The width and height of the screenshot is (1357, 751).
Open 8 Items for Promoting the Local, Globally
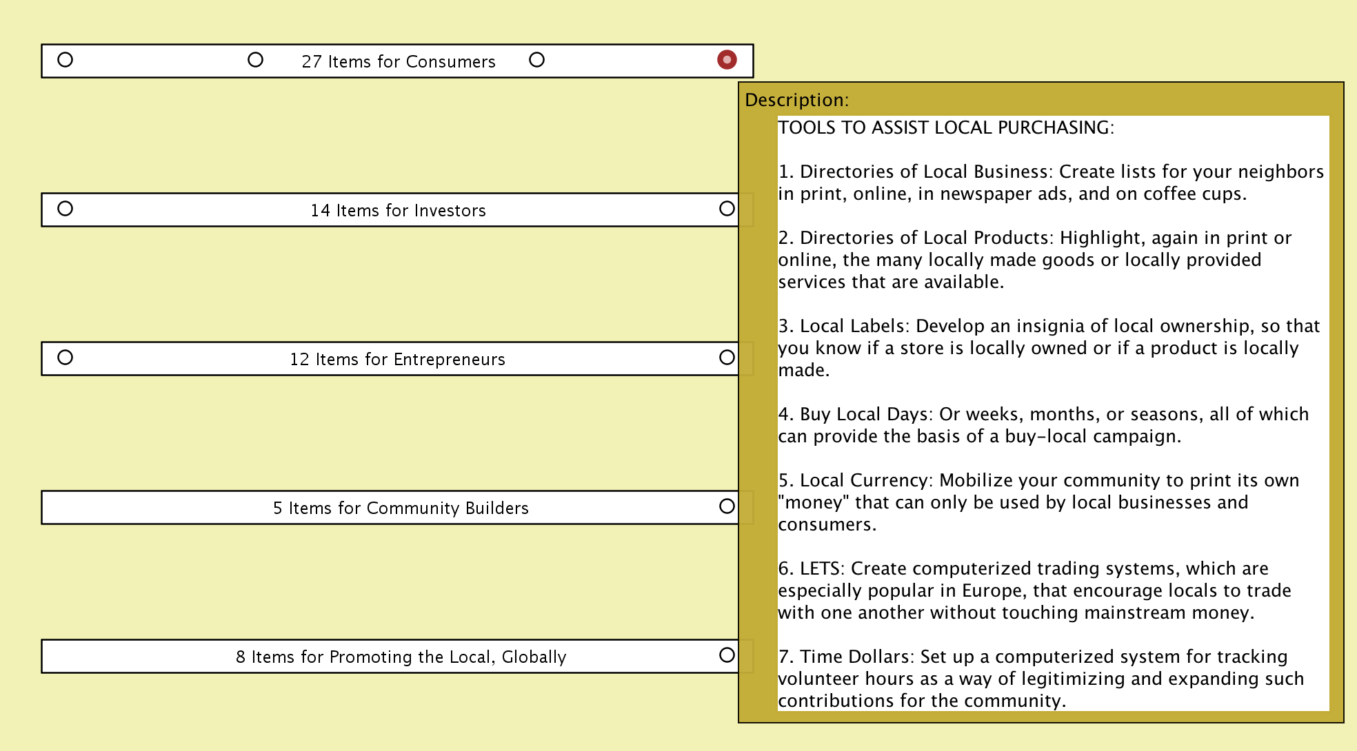(401, 657)
